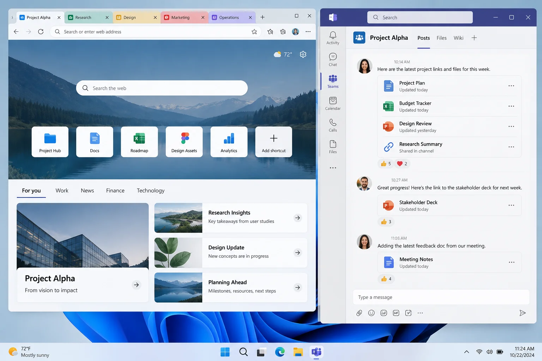The width and height of the screenshot is (542, 361).
Task: Toggle heart reaction with count 2
Action: pos(402,164)
